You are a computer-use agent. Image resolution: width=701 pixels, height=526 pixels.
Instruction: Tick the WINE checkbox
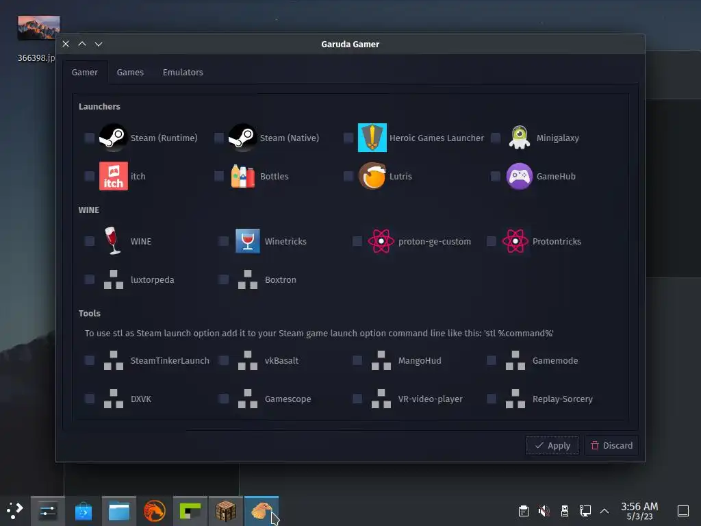[x=90, y=241]
